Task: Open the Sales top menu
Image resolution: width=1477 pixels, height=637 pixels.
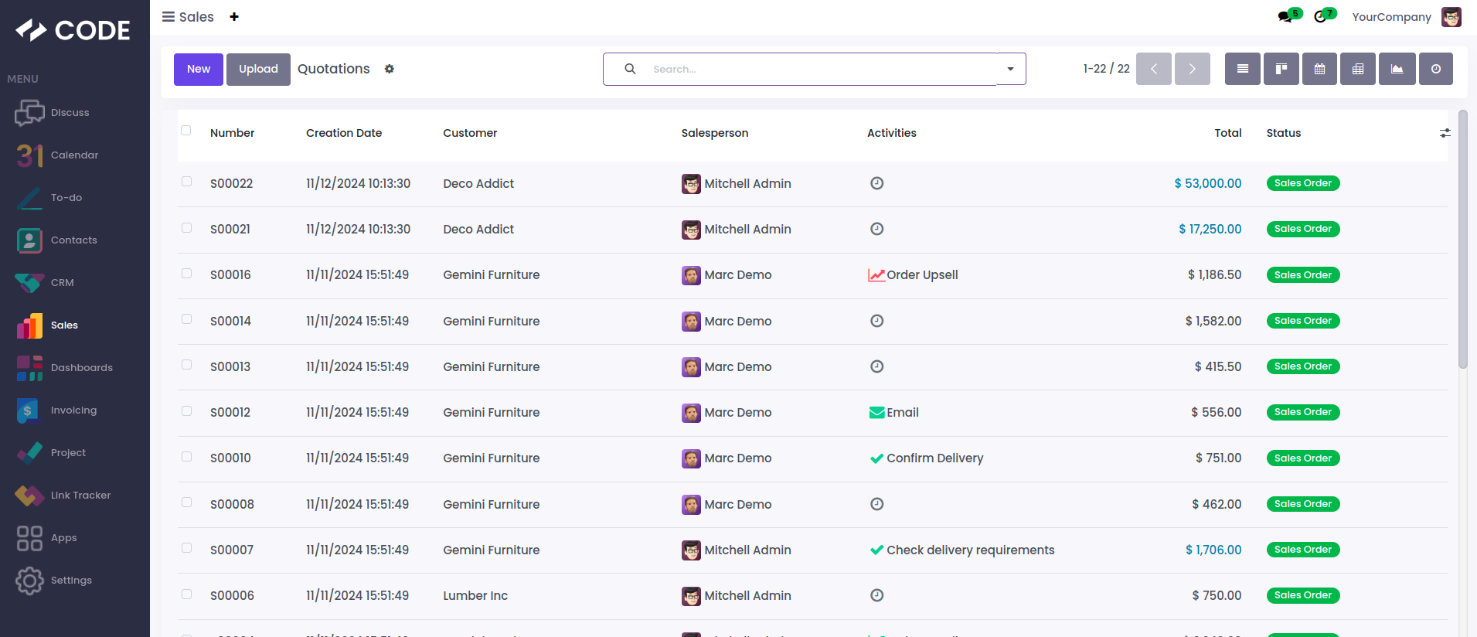Action: tap(196, 17)
